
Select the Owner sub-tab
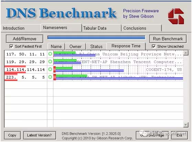(75, 47)
